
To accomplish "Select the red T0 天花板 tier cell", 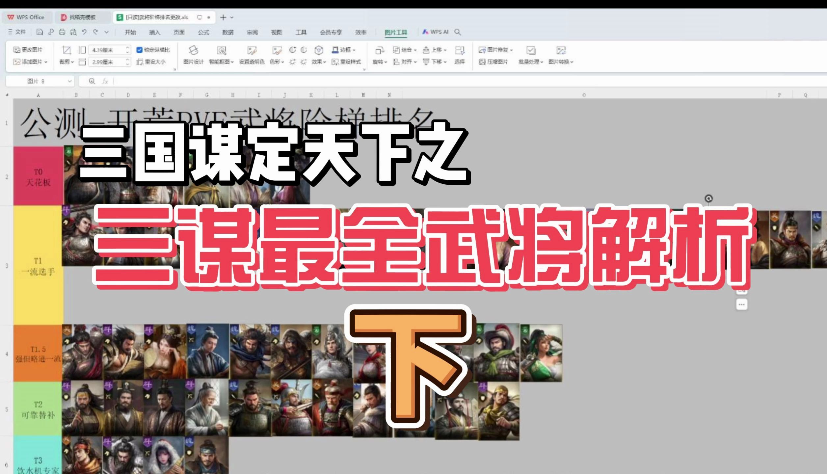I will tap(38, 176).
